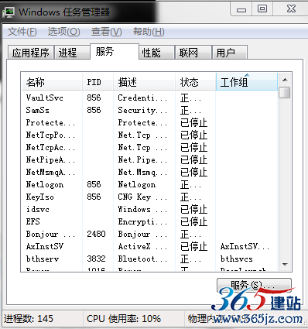Viewport: 308px width, 329px height.
Task: Select the 服务 tab
Action: pos(115,52)
